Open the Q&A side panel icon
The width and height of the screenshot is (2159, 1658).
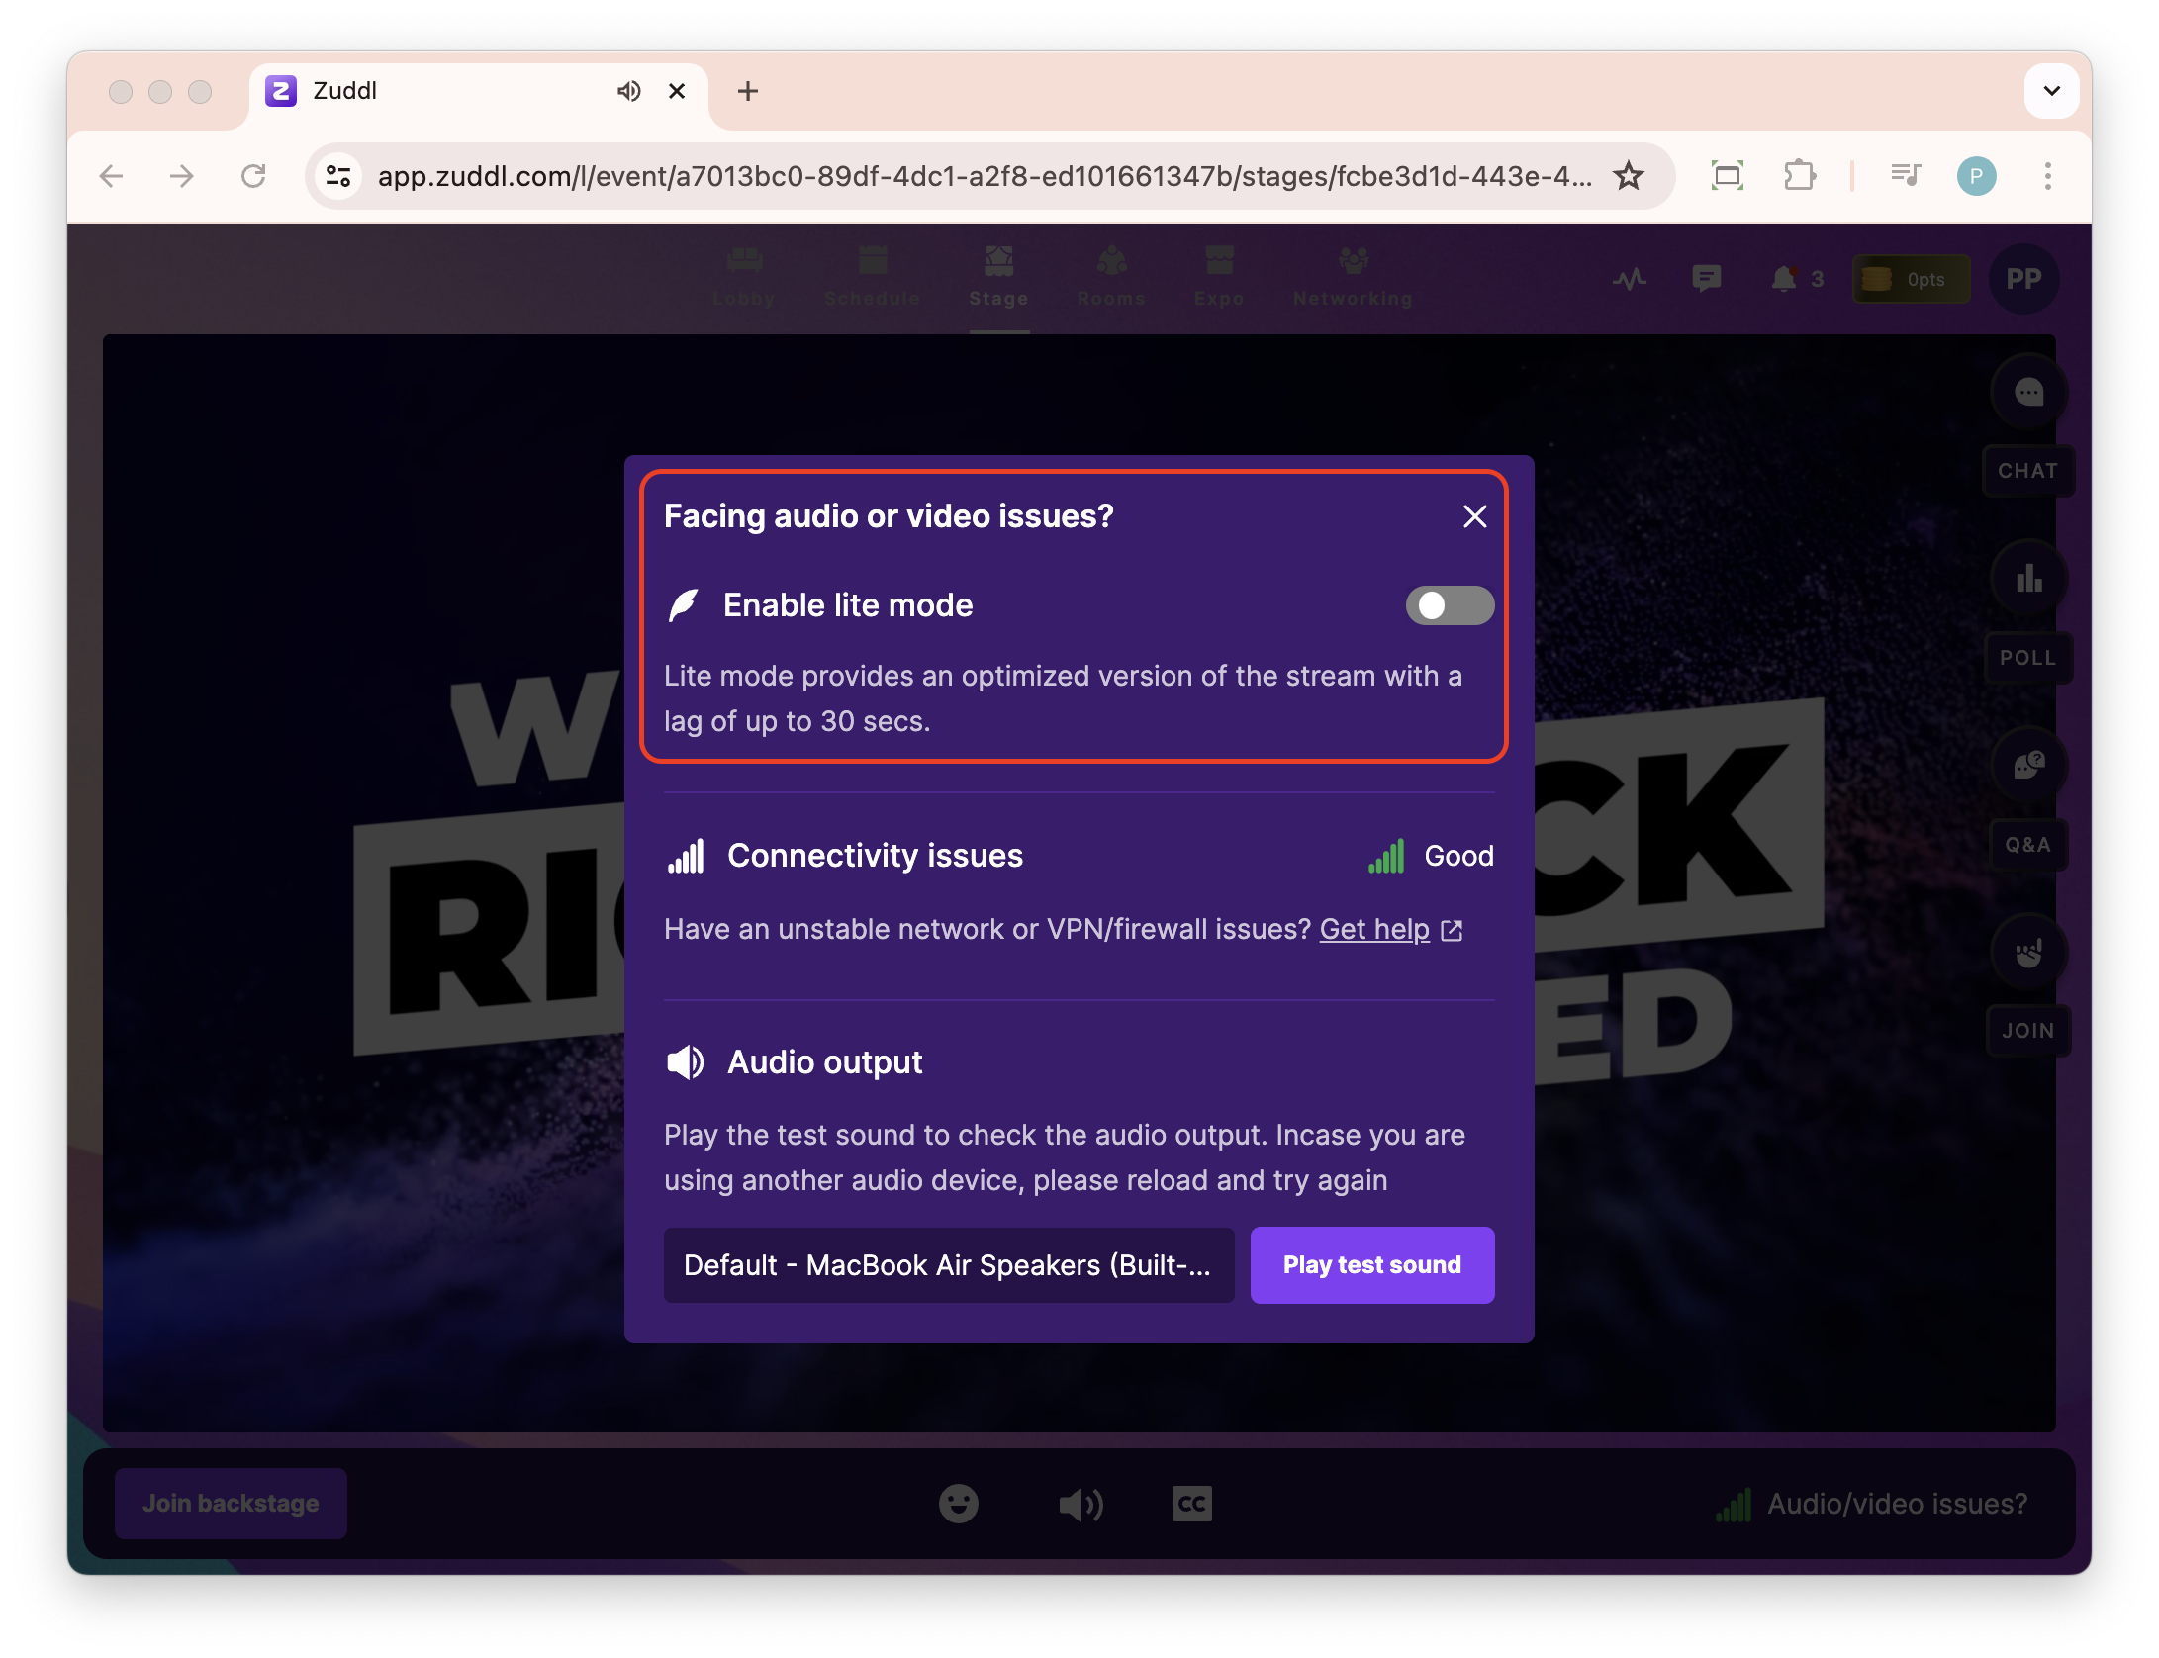(2028, 765)
